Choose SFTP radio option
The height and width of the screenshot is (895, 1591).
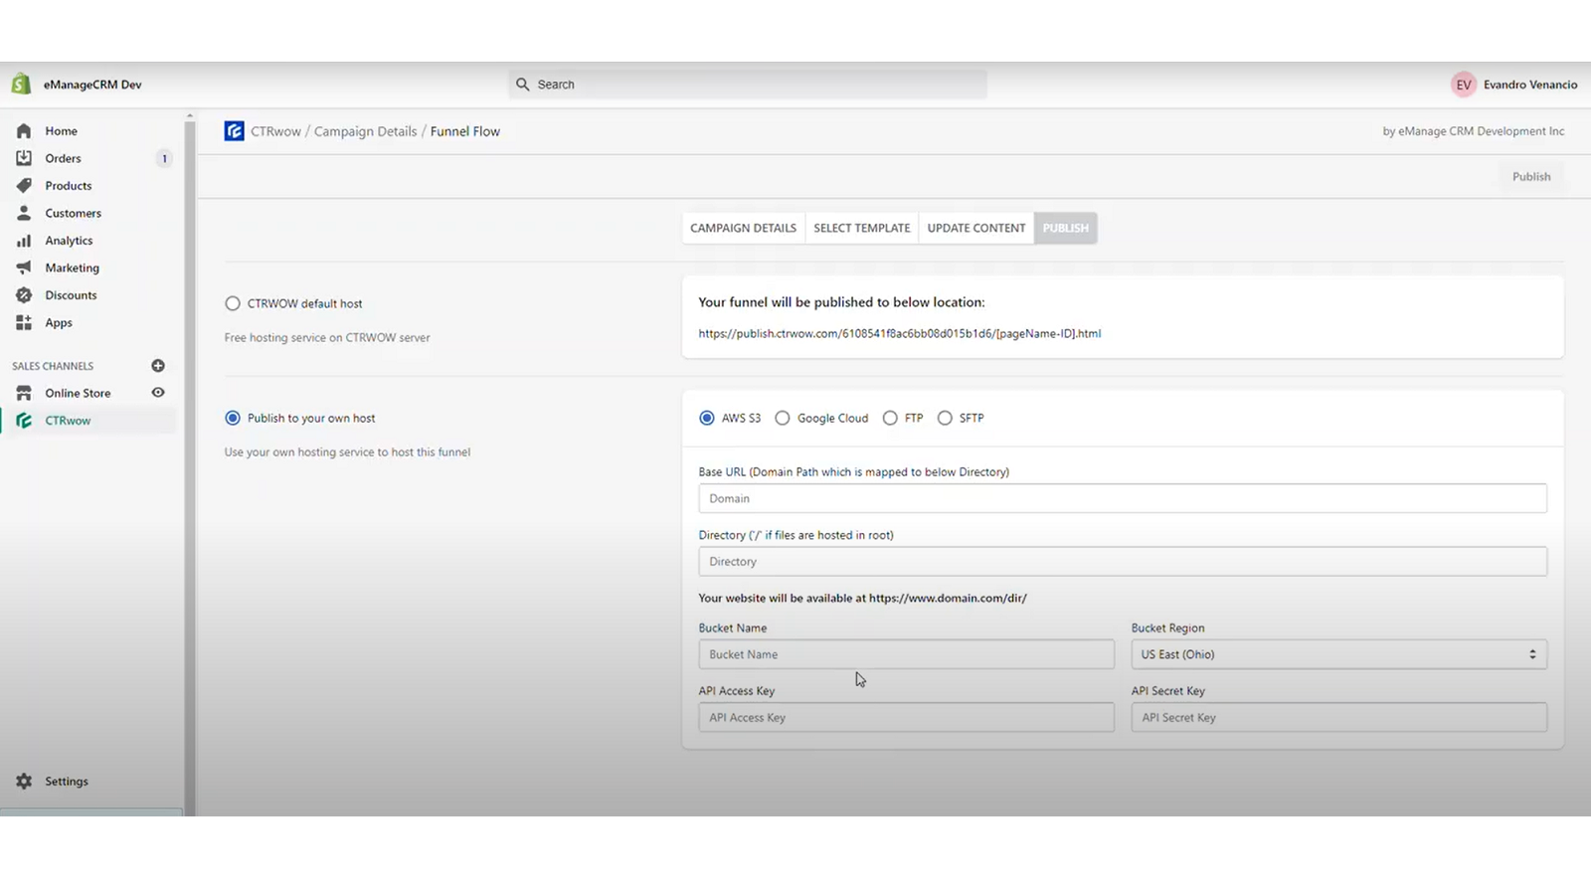click(x=945, y=419)
